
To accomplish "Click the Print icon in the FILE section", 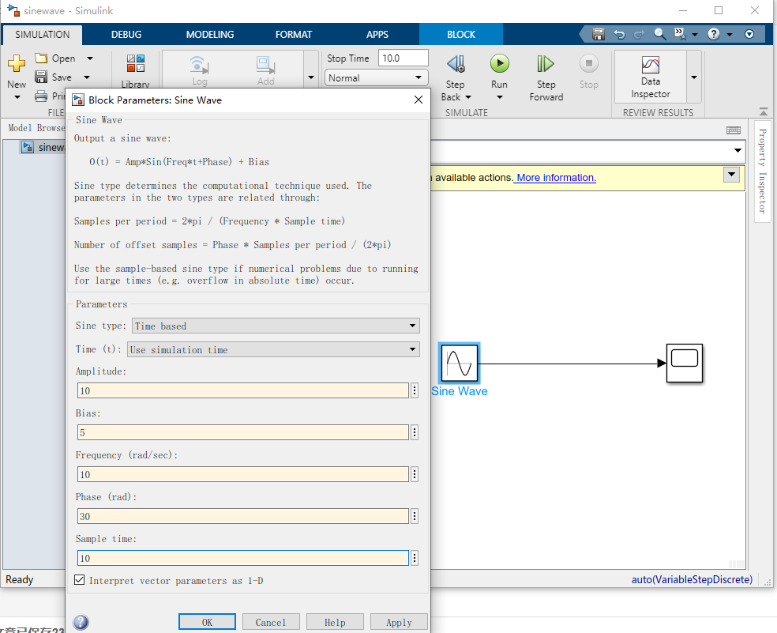I will [x=41, y=96].
